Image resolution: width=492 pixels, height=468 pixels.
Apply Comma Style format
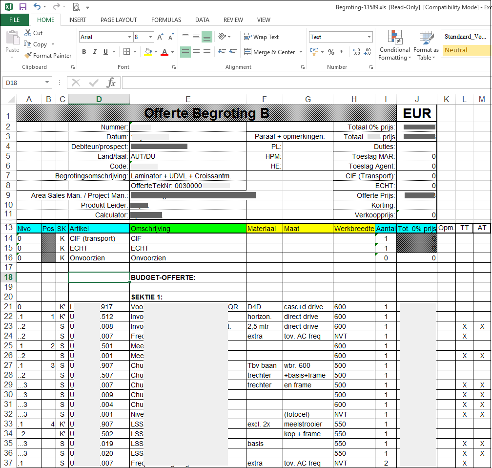point(341,52)
